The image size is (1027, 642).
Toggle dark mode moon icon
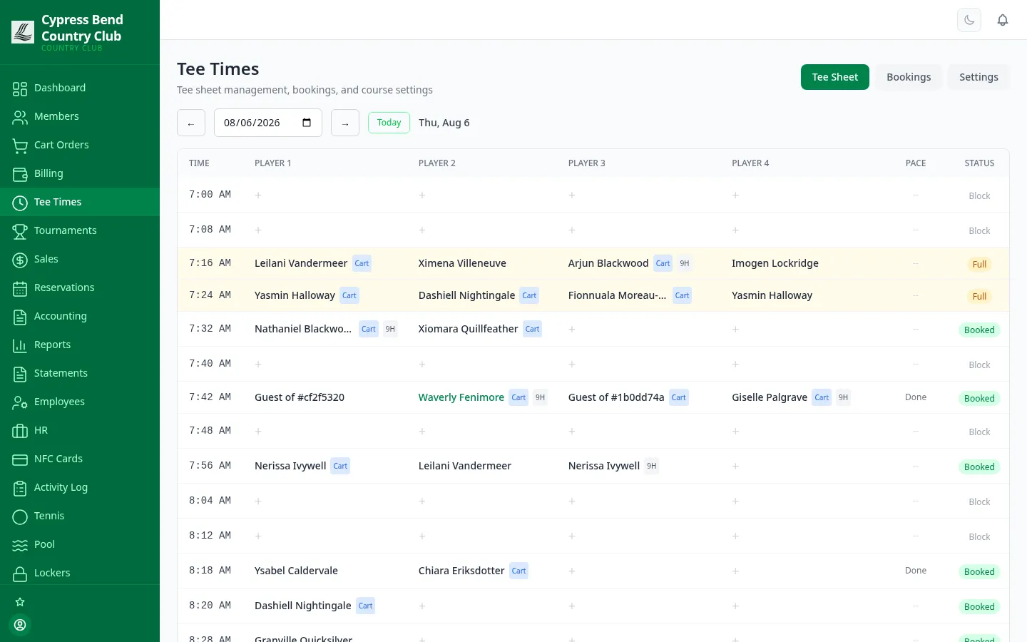969,20
